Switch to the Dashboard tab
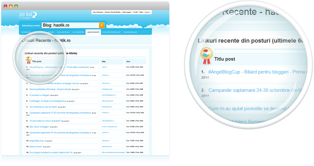The image size is (314, 166). [26, 32]
